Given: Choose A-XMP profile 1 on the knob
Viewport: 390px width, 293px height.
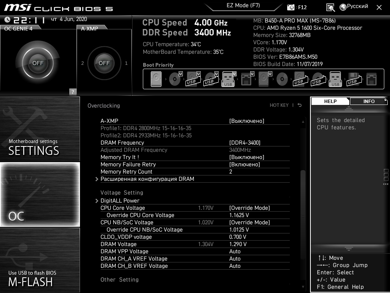Looking at the screenshot, I should (126, 63).
